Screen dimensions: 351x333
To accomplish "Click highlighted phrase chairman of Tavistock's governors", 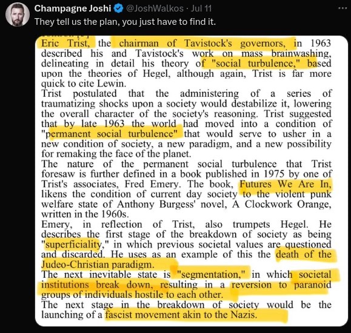I will tap(202, 43).
